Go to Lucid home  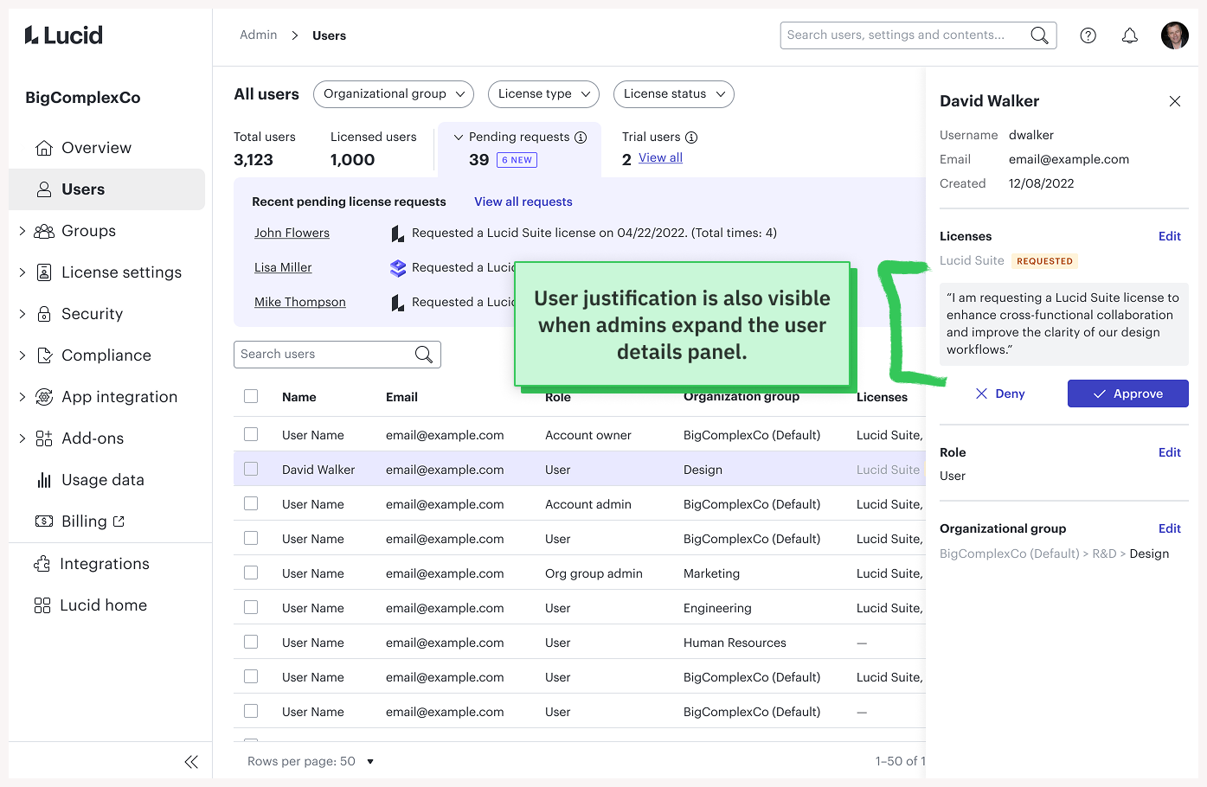[106, 605]
